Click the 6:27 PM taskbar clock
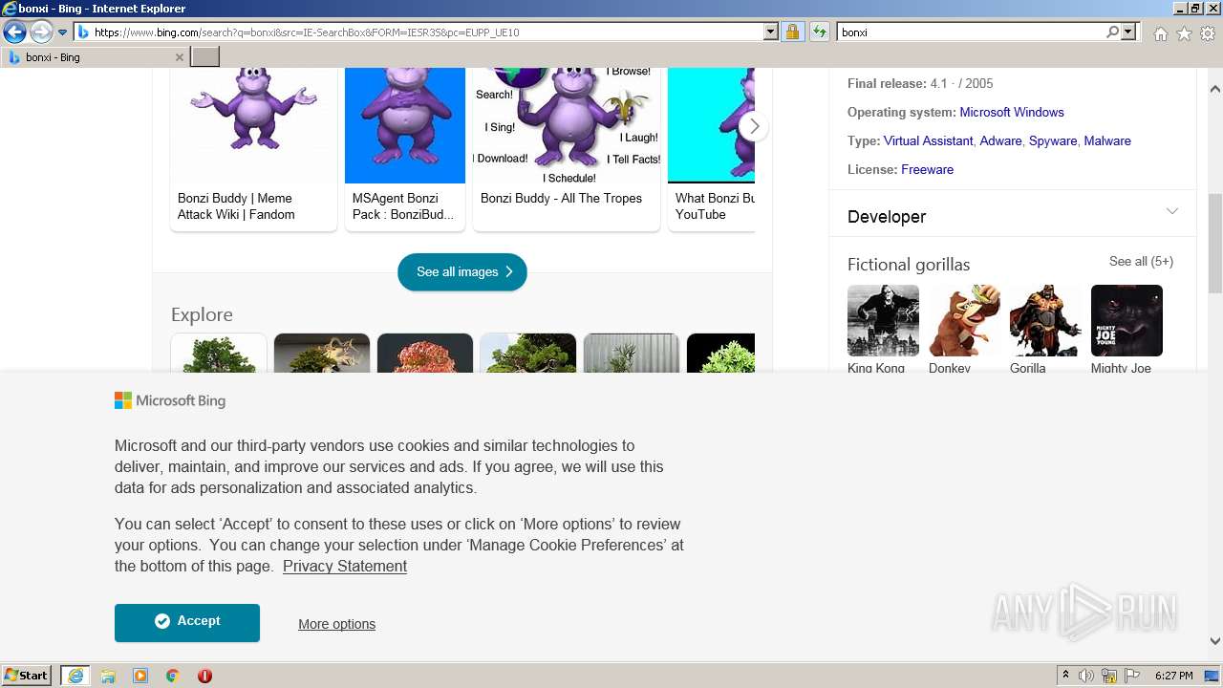Image resolution: width=1223 pixels, height=688 pixels. [x=1173, y=676]
